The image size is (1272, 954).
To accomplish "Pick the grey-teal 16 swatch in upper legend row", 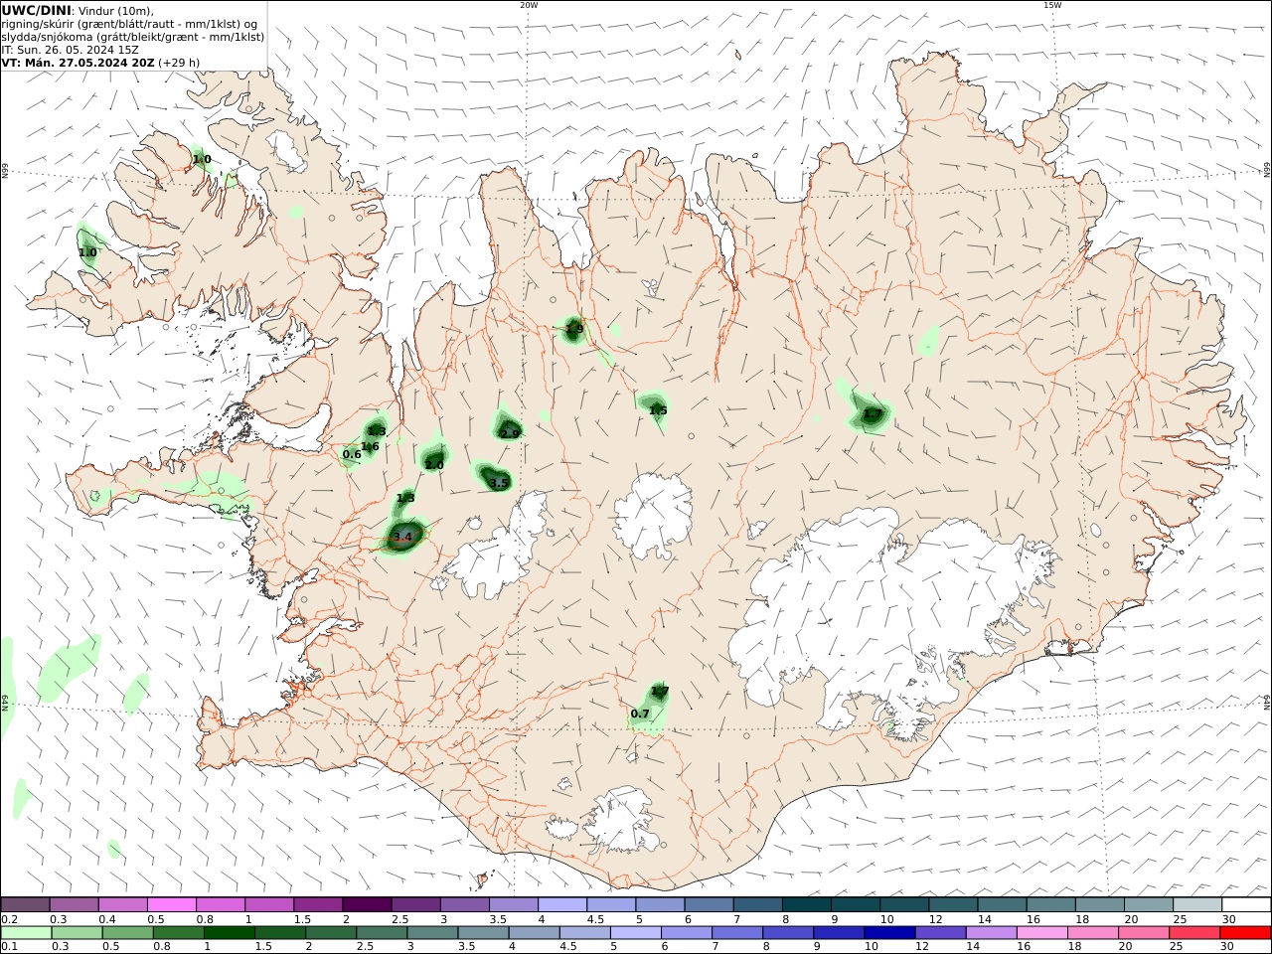I will pyautogui.click(x=1049, y=904).
